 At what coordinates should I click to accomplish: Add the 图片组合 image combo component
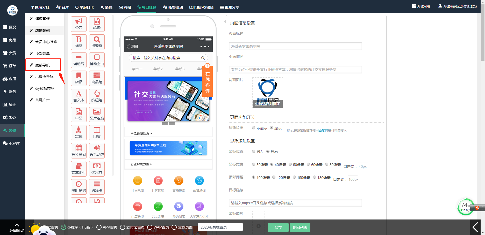coord(97,115)
